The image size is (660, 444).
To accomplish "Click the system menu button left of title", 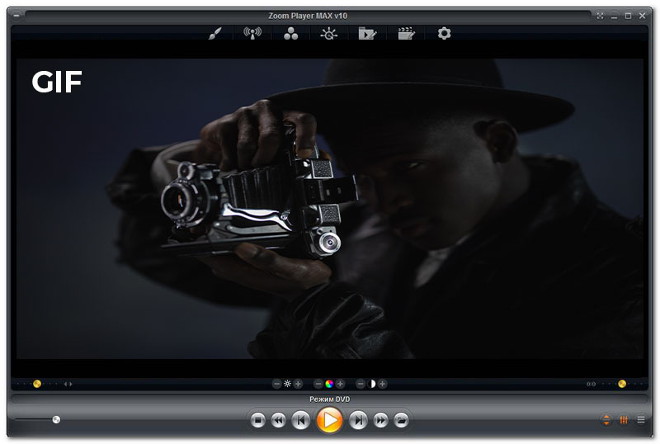I will pyautogui.click(x=16, y=16).
